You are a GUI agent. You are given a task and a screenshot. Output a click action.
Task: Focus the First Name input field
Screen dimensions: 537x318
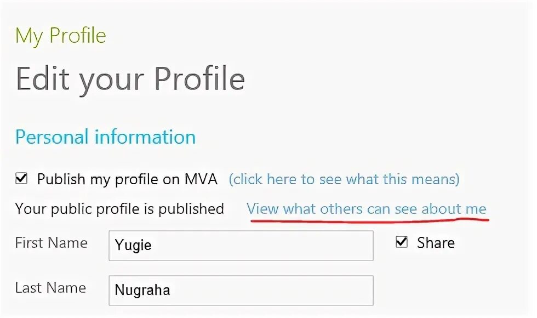point(241,245)
